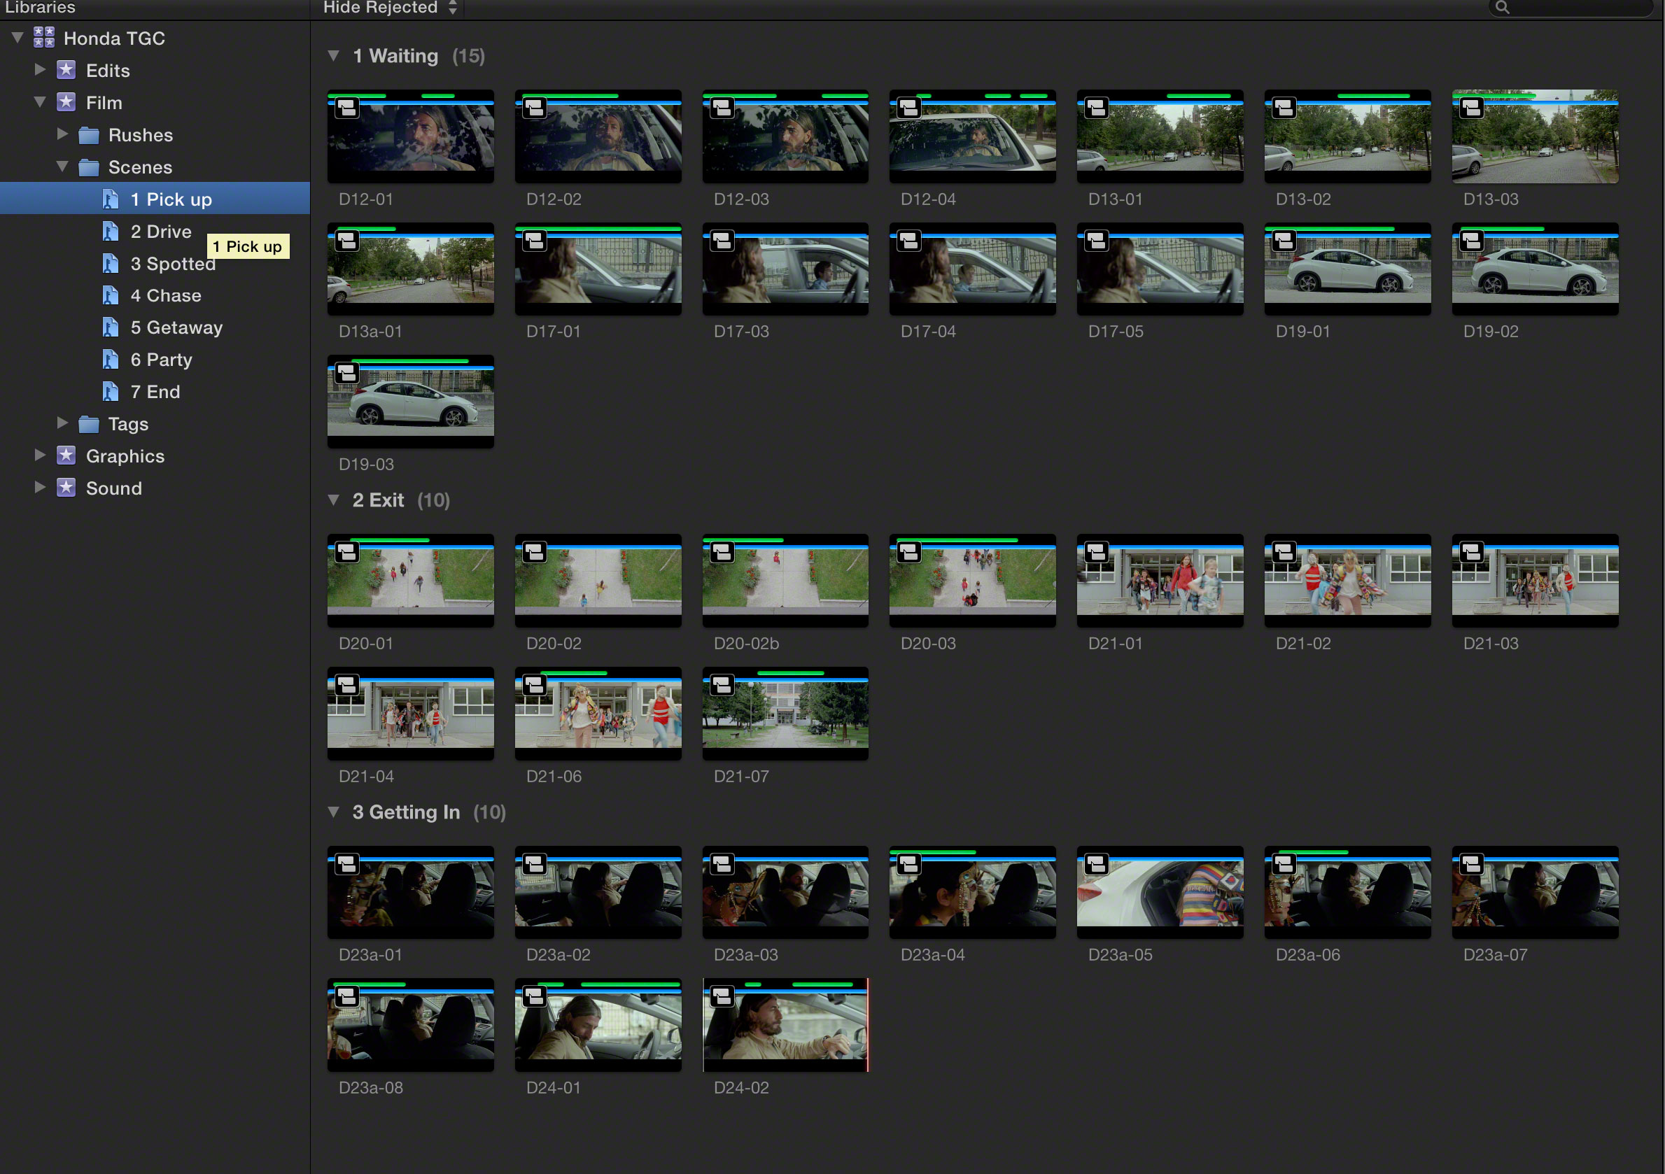Expand the Rushes folder
This screenshot has height=1174, width=1665.
[x=63, y=134]
